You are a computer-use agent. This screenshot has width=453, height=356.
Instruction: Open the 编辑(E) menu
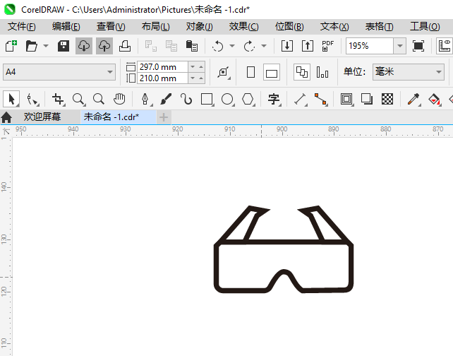click(66, 27)
